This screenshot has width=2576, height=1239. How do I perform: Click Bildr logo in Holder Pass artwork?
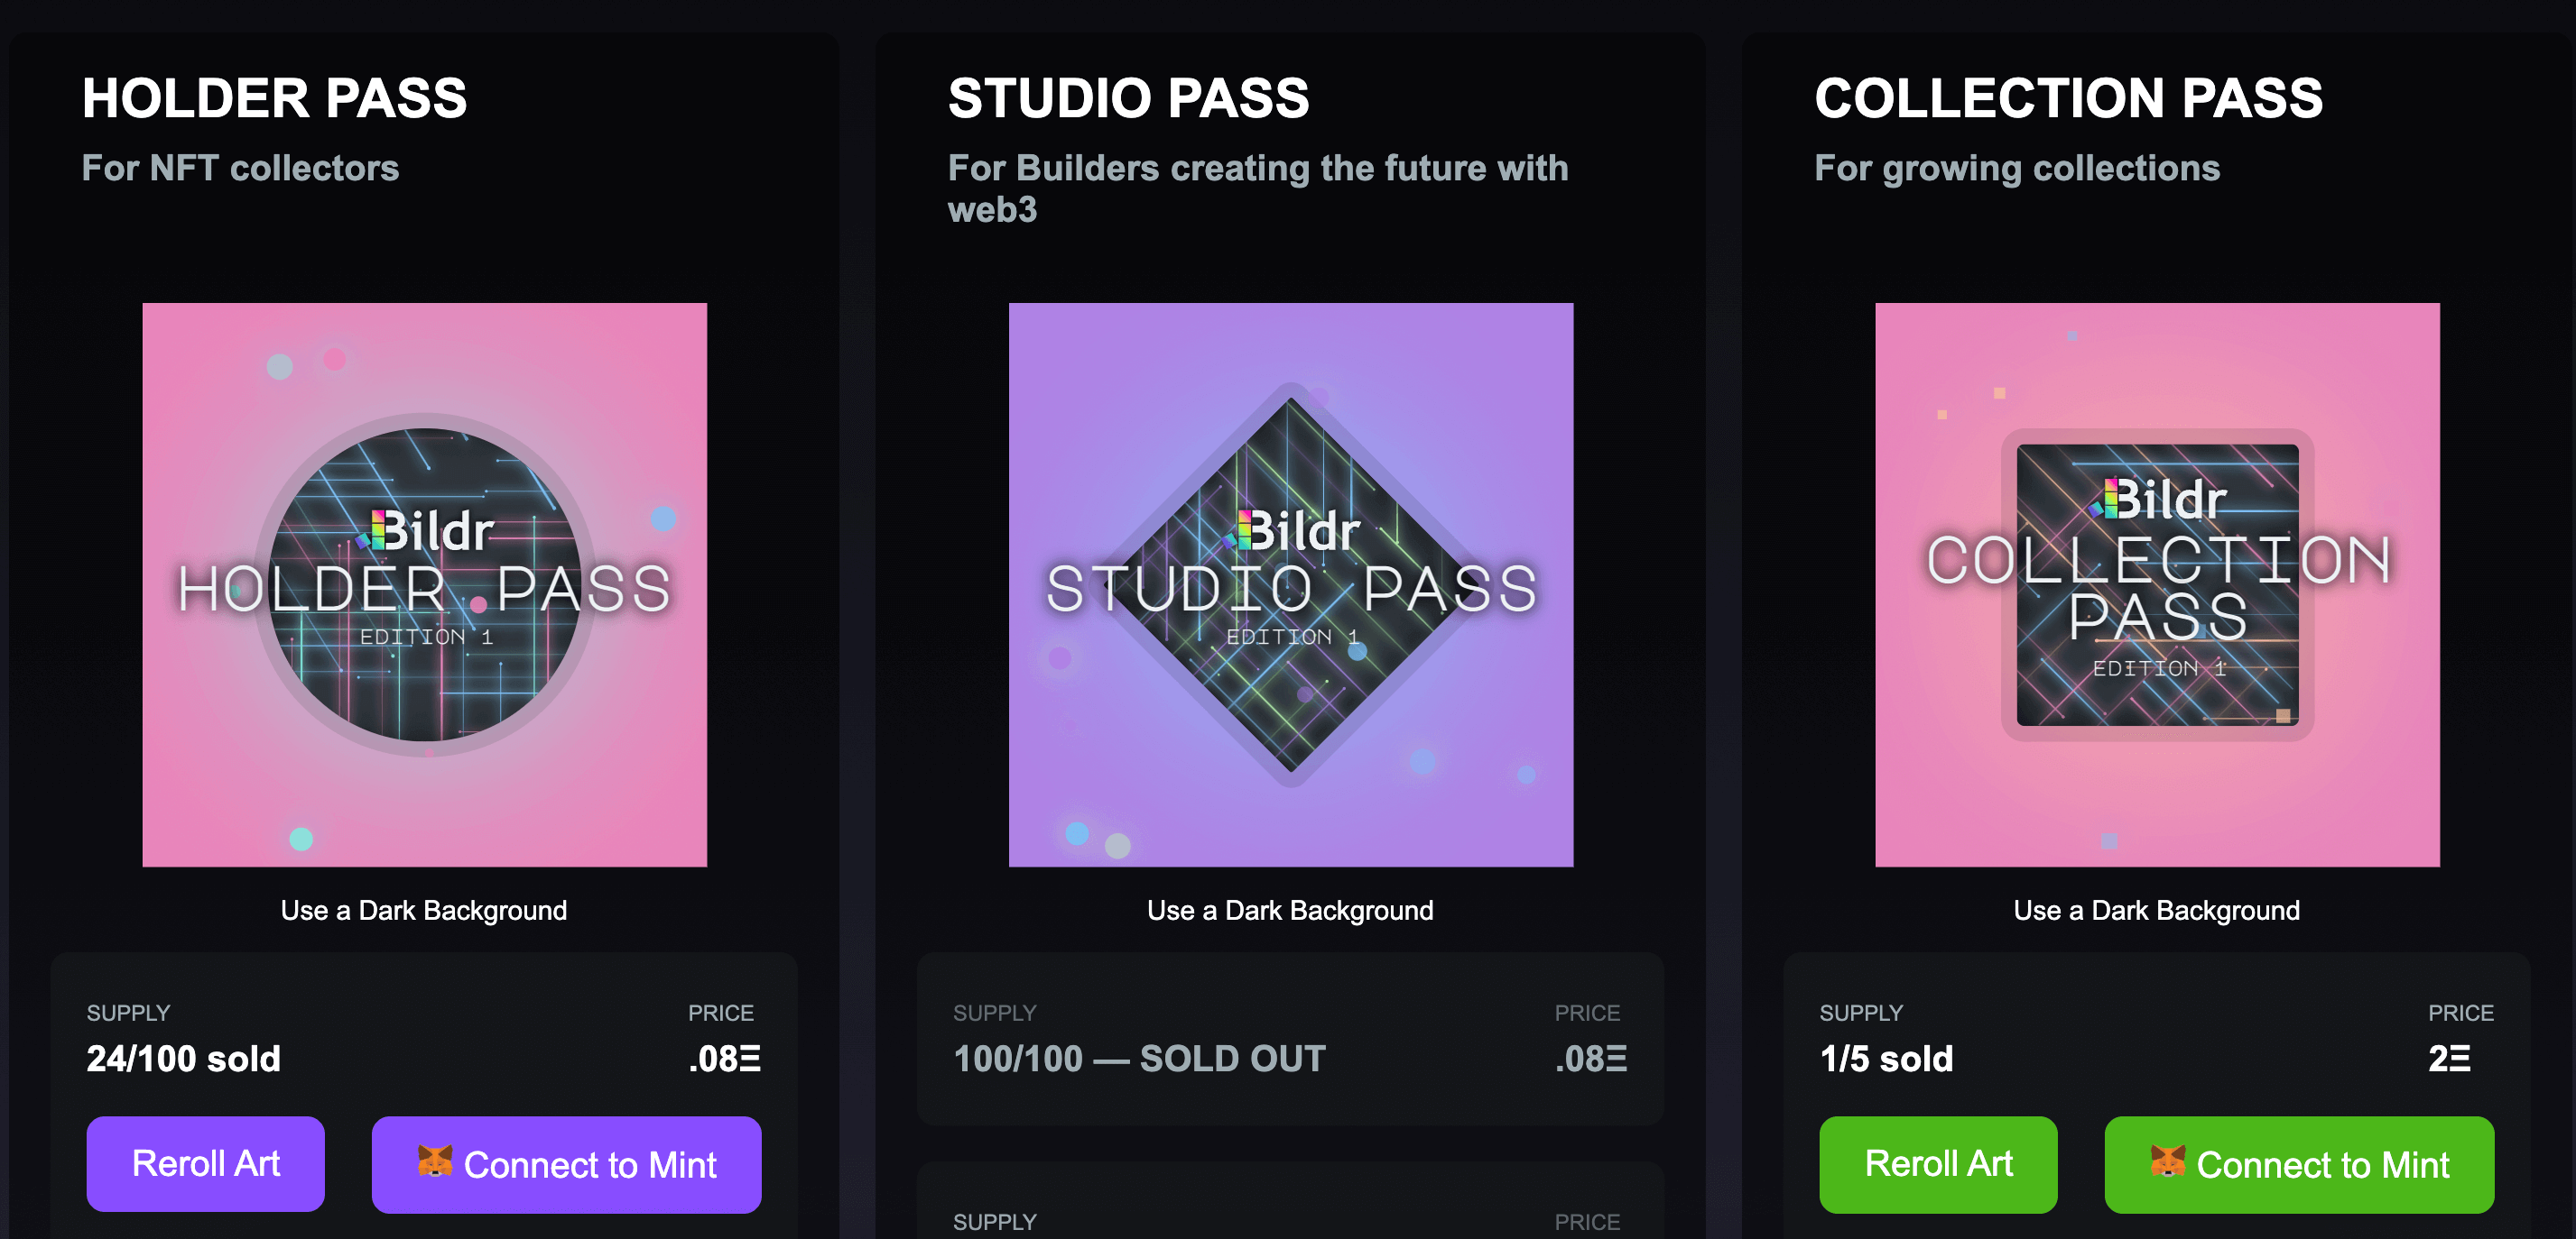pos(426,530)
